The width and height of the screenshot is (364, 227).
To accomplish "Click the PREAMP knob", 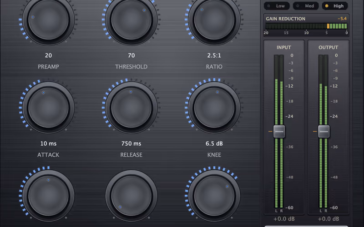I will click(48, 20).
